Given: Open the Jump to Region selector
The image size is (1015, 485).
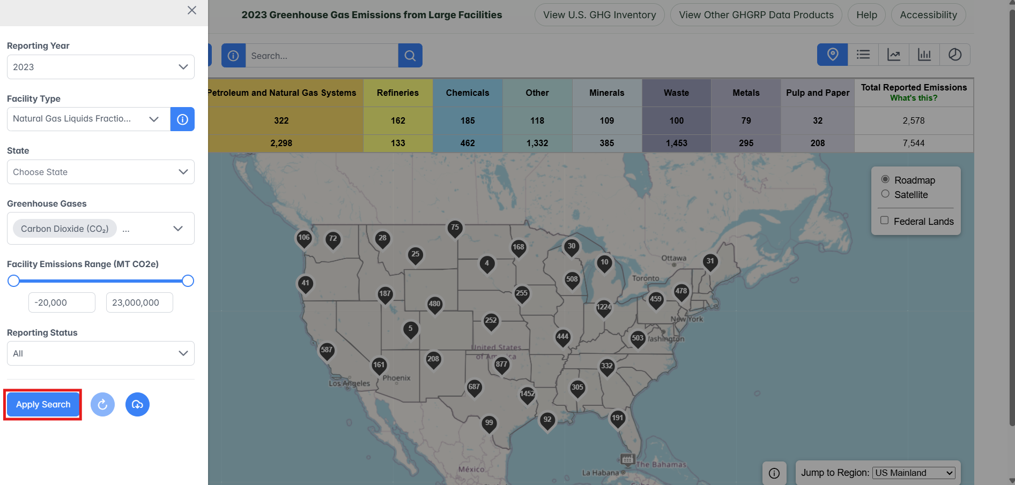Looking at the screenshot, I should 914,473.
